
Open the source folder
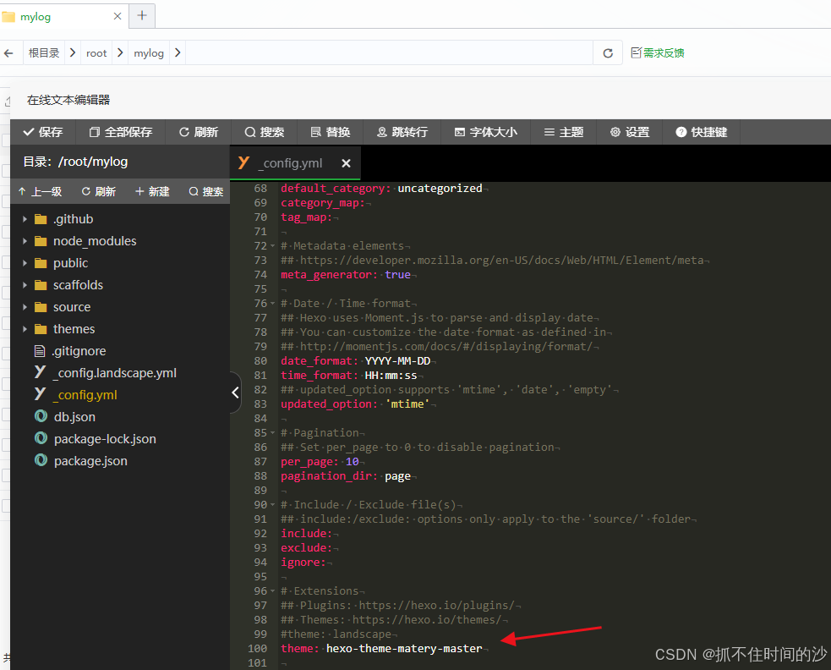coord(72,307)
